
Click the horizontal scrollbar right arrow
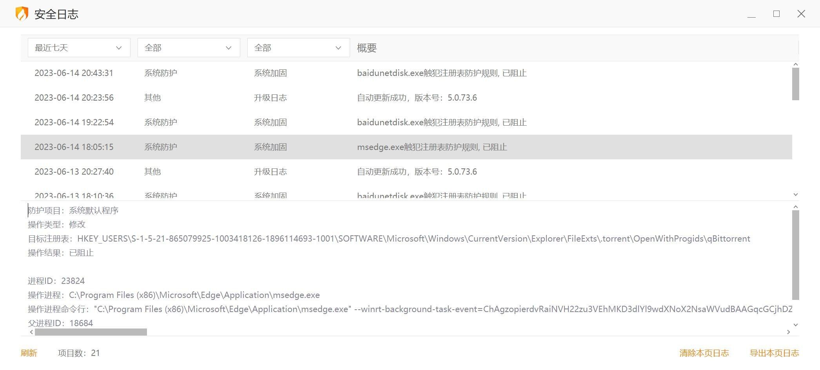coord(789,332)
